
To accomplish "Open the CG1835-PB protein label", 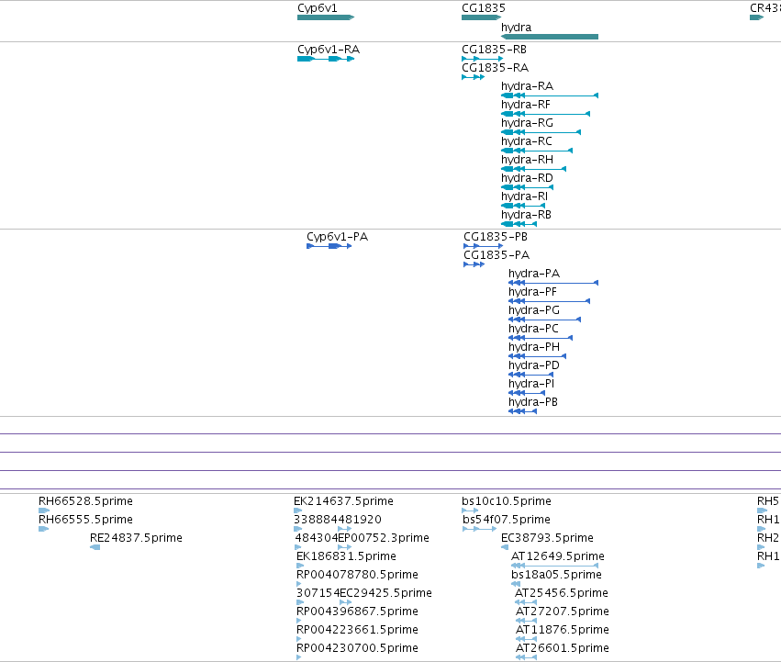I will click(496, 237).
